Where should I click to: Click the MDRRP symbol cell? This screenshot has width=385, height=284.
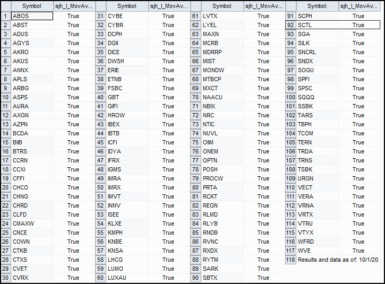[x=222, y=52]
